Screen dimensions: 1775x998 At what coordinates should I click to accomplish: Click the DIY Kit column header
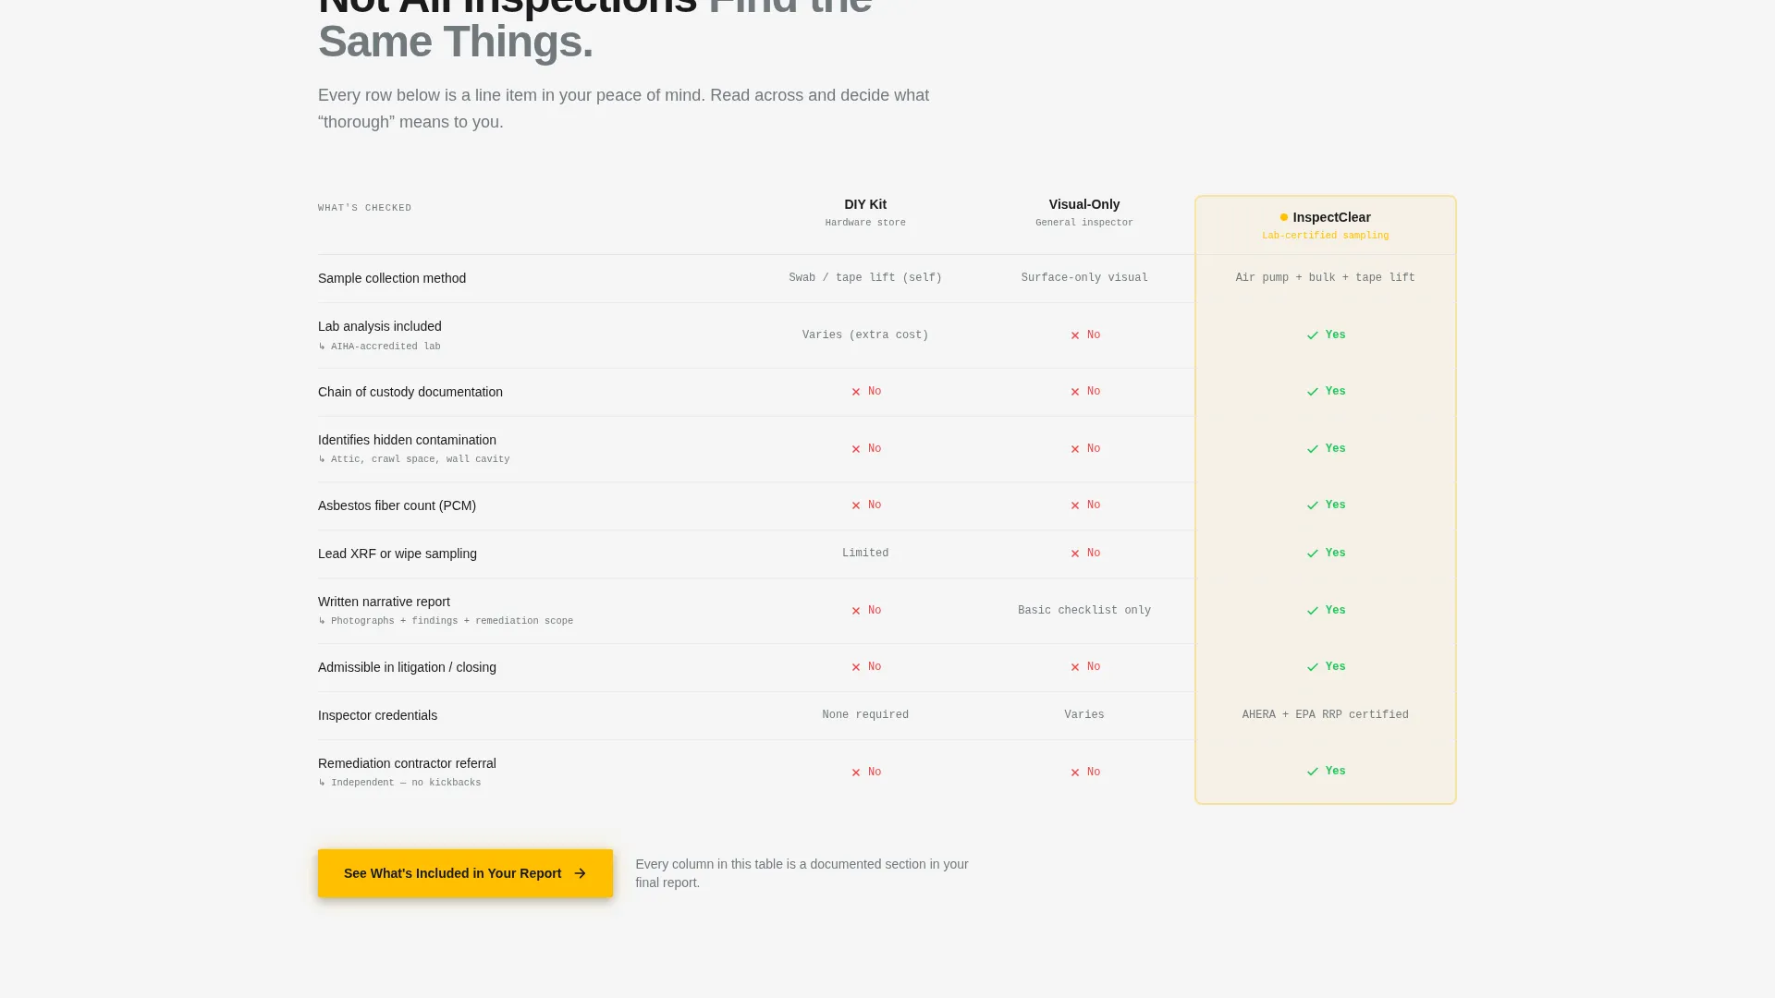coord(865,204)
